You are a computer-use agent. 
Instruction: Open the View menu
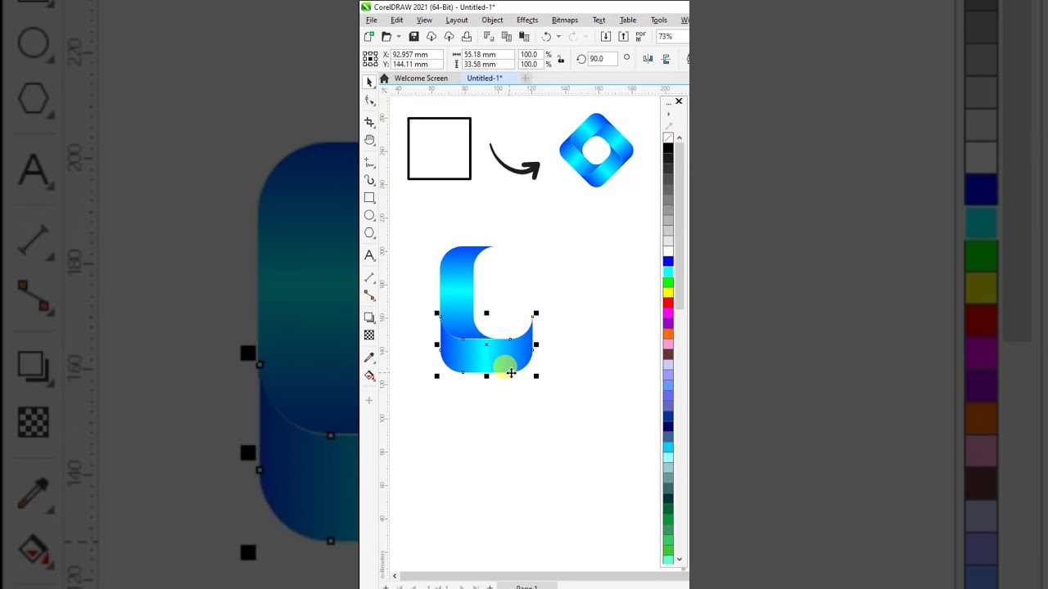click(424, 20)
